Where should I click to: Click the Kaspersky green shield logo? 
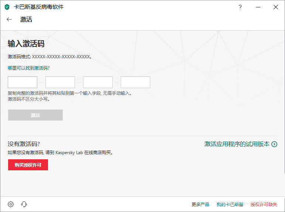coord(7,7)
